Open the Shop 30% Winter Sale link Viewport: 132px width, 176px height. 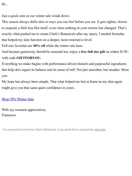[18, 99]
